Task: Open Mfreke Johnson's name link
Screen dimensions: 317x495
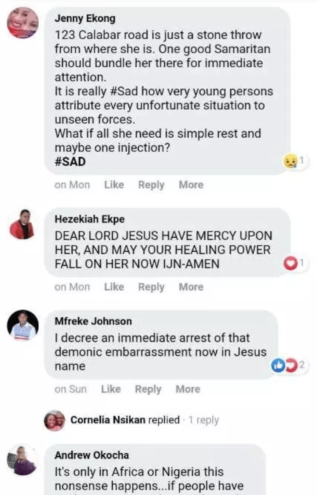Action: tap(93, 321)
